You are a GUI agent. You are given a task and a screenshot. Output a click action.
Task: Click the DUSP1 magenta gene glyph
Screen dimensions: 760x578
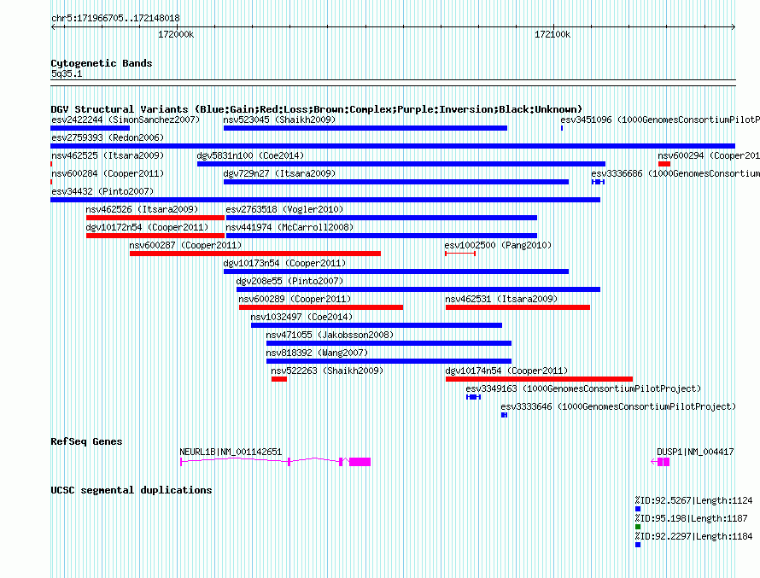click(x=660, y=462)
